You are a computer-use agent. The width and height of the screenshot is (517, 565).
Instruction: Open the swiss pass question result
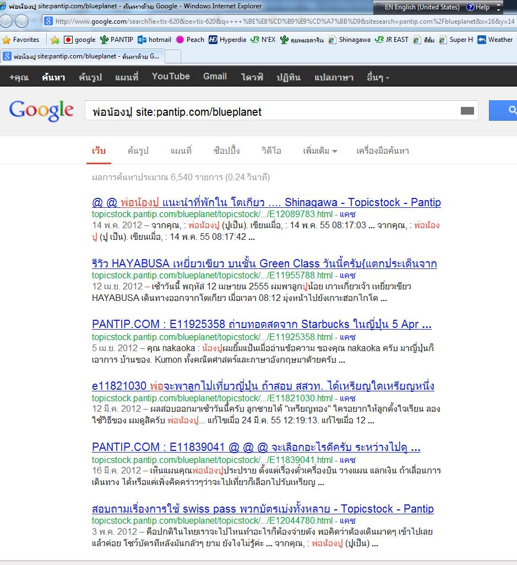[x=263, y=508]
